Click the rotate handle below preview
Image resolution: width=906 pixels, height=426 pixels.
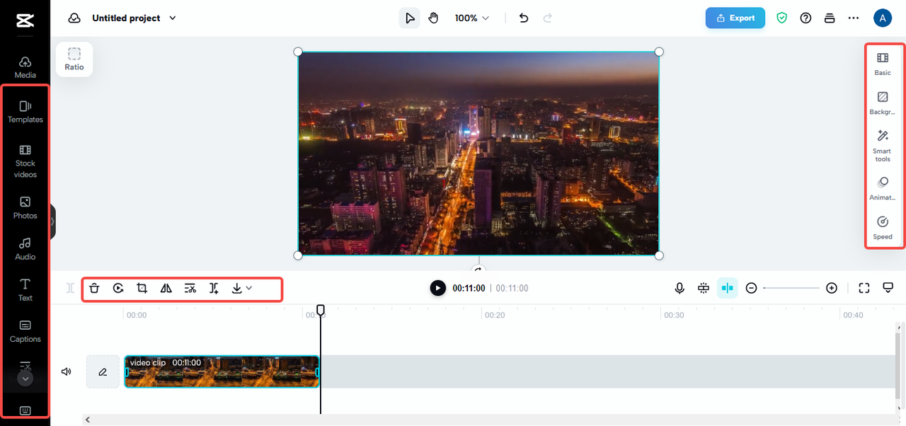click(478, 269)
